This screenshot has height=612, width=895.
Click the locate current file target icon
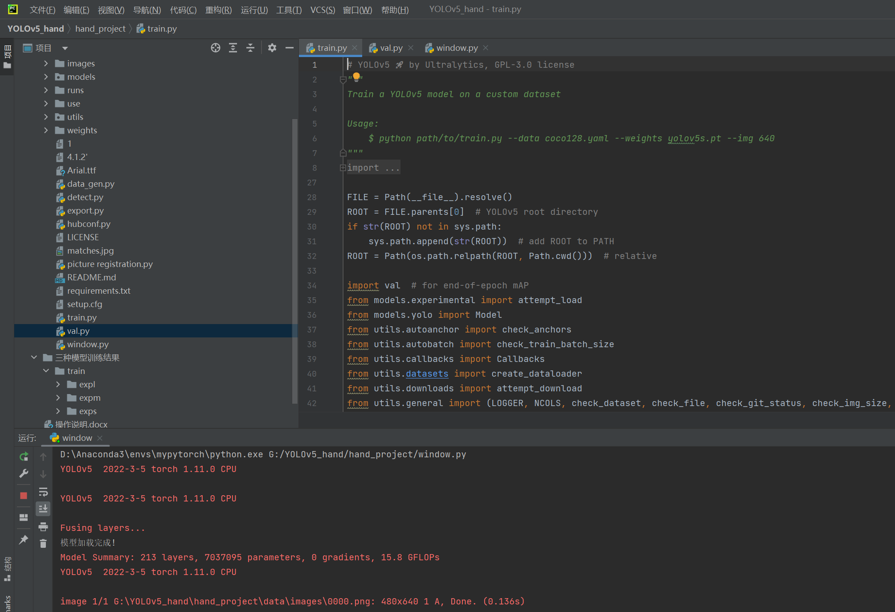click(x=216, y=48)
